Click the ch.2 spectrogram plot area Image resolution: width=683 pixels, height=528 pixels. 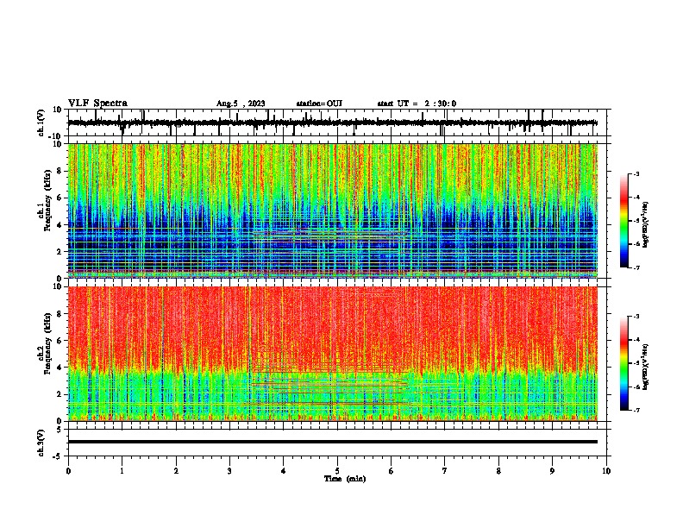point(333,354)
